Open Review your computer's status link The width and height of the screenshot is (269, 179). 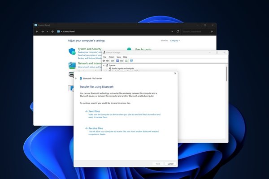90,52
